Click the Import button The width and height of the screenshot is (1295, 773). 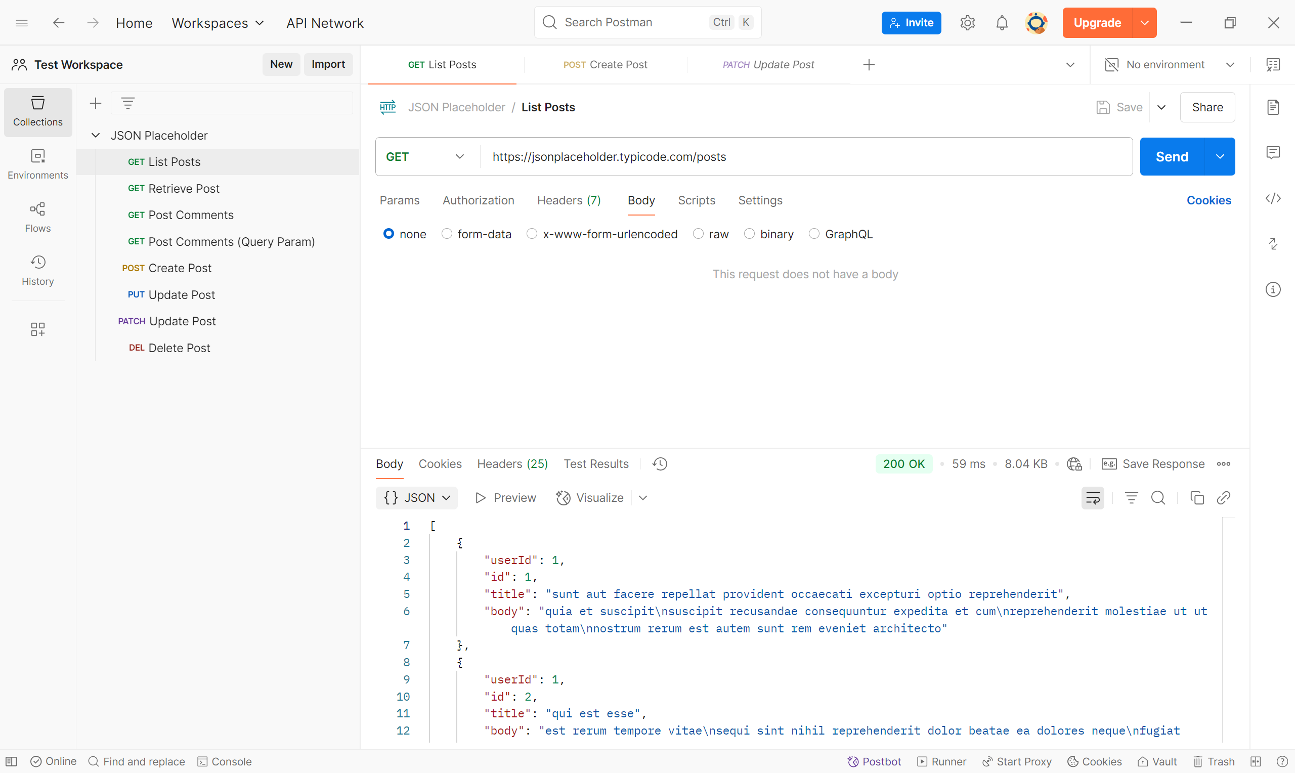point(328,64)
